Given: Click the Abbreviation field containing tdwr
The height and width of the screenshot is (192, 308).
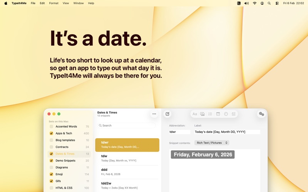Looking at the screenshot, I should pyautogui.click(x=180, y=132).
